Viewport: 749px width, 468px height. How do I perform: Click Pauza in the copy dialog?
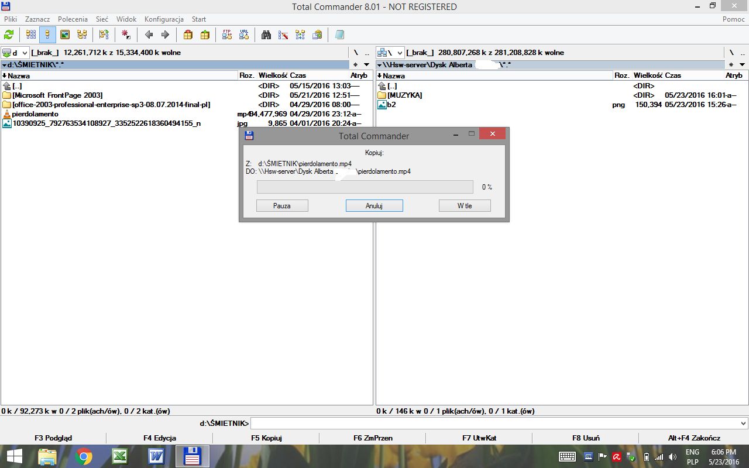[x=282, y=206]
